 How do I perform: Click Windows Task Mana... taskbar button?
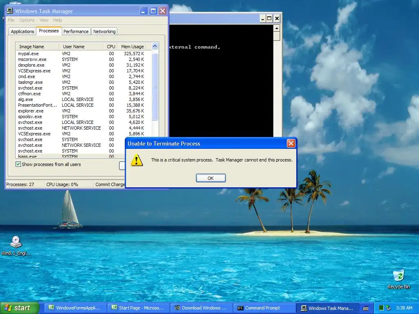[x=327, y=308]
